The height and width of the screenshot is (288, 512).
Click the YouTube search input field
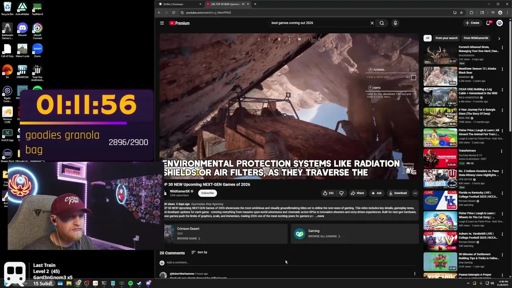(318, 23)
